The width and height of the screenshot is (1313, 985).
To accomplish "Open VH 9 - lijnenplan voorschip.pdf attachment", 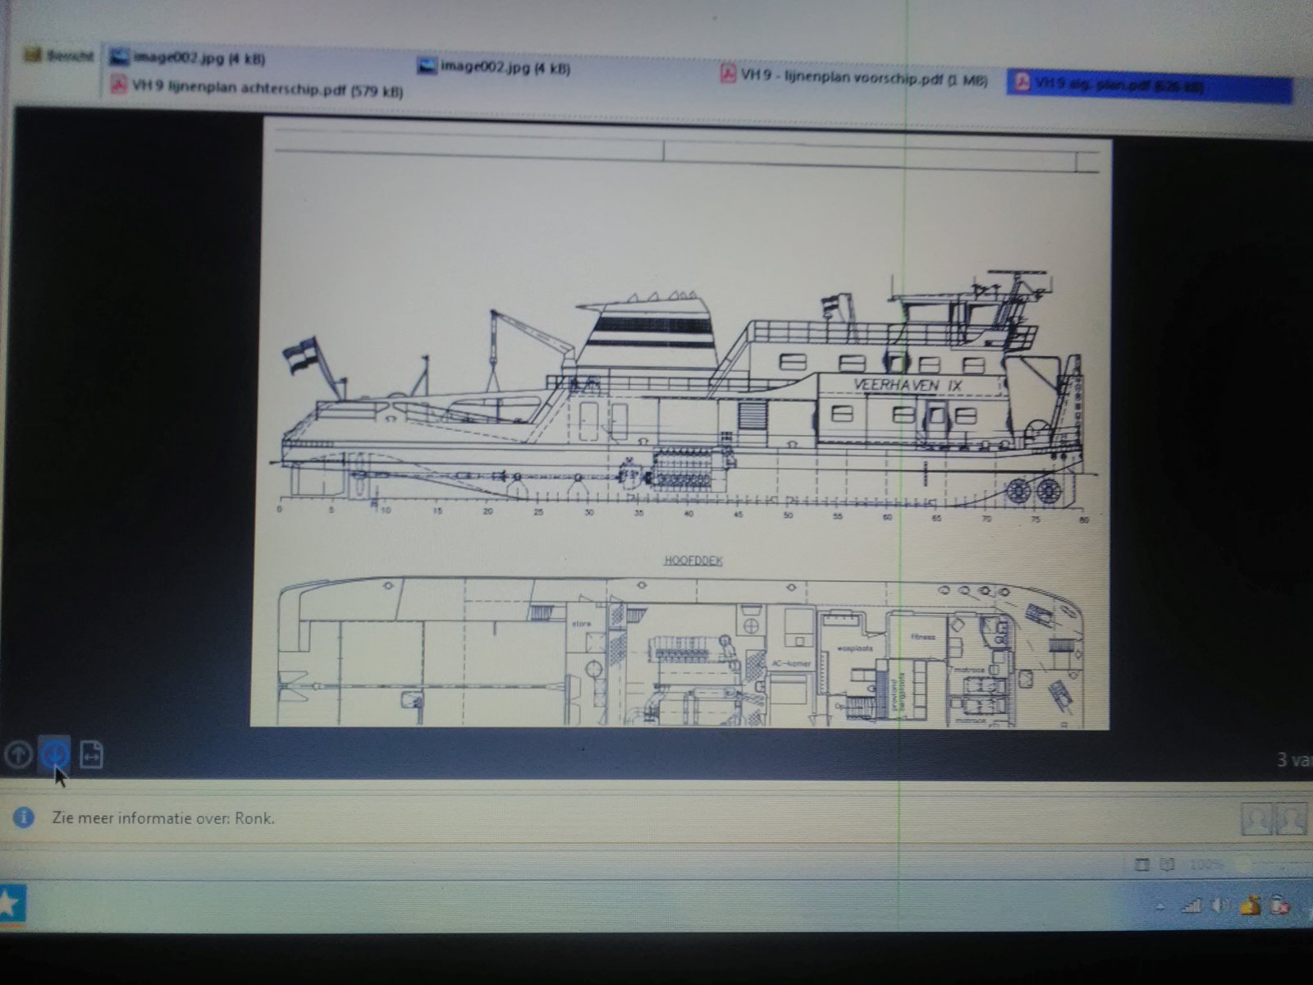I will tap(854, 77).
